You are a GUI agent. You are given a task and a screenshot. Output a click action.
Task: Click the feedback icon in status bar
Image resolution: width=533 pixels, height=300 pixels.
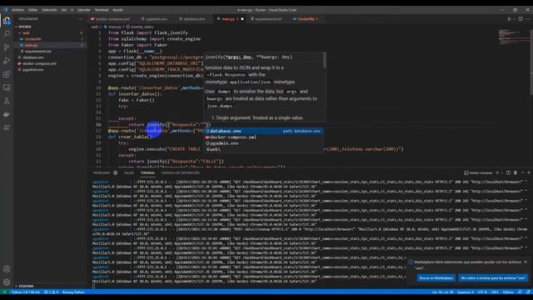tap(520, 292)
